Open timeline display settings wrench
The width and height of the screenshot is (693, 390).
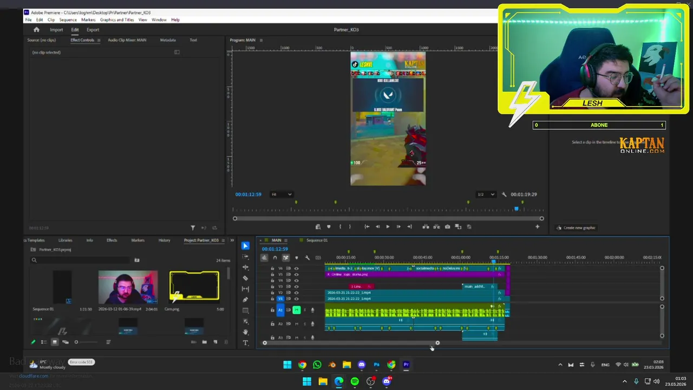tap(307, 258)
